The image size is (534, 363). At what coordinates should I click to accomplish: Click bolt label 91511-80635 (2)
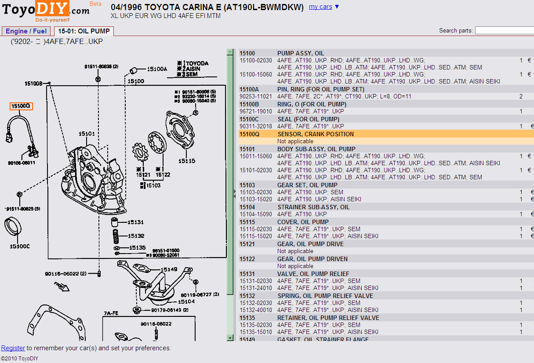point(102,67)
